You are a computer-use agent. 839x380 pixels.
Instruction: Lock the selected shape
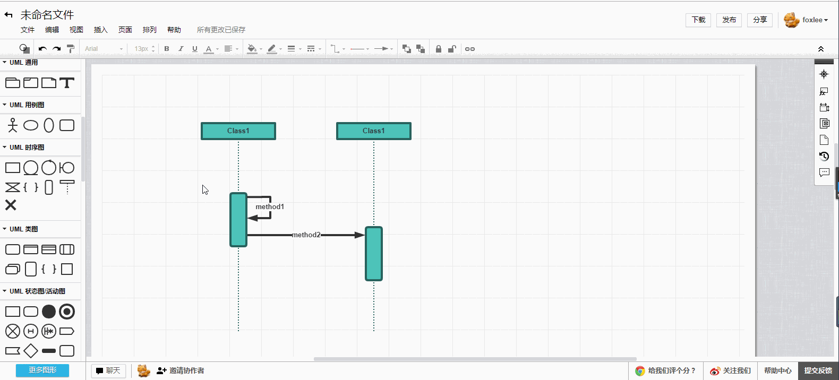point(439,49)
